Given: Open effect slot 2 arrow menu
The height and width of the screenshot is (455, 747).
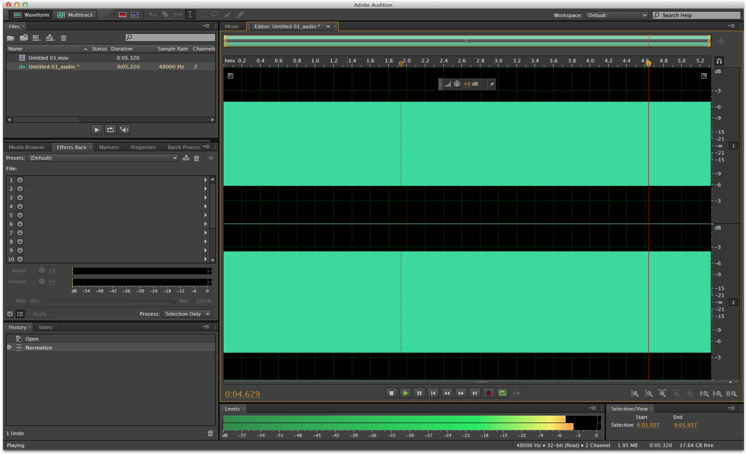Looking at the screenshot, I should pos(205,189).
